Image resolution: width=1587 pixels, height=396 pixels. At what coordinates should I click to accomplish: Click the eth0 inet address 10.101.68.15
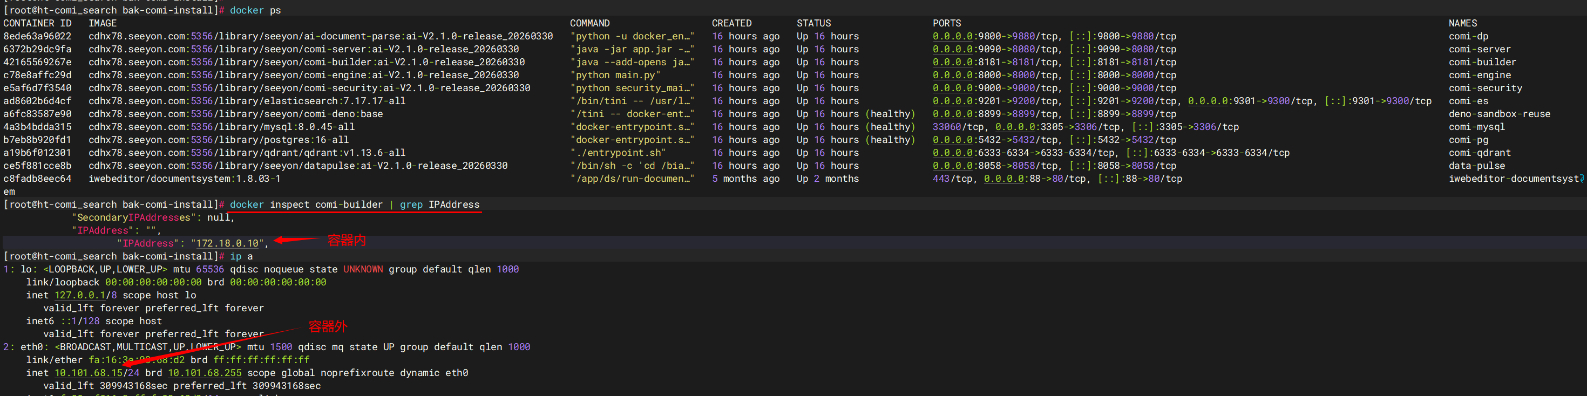pyautogui.click(x=89, y=373)
